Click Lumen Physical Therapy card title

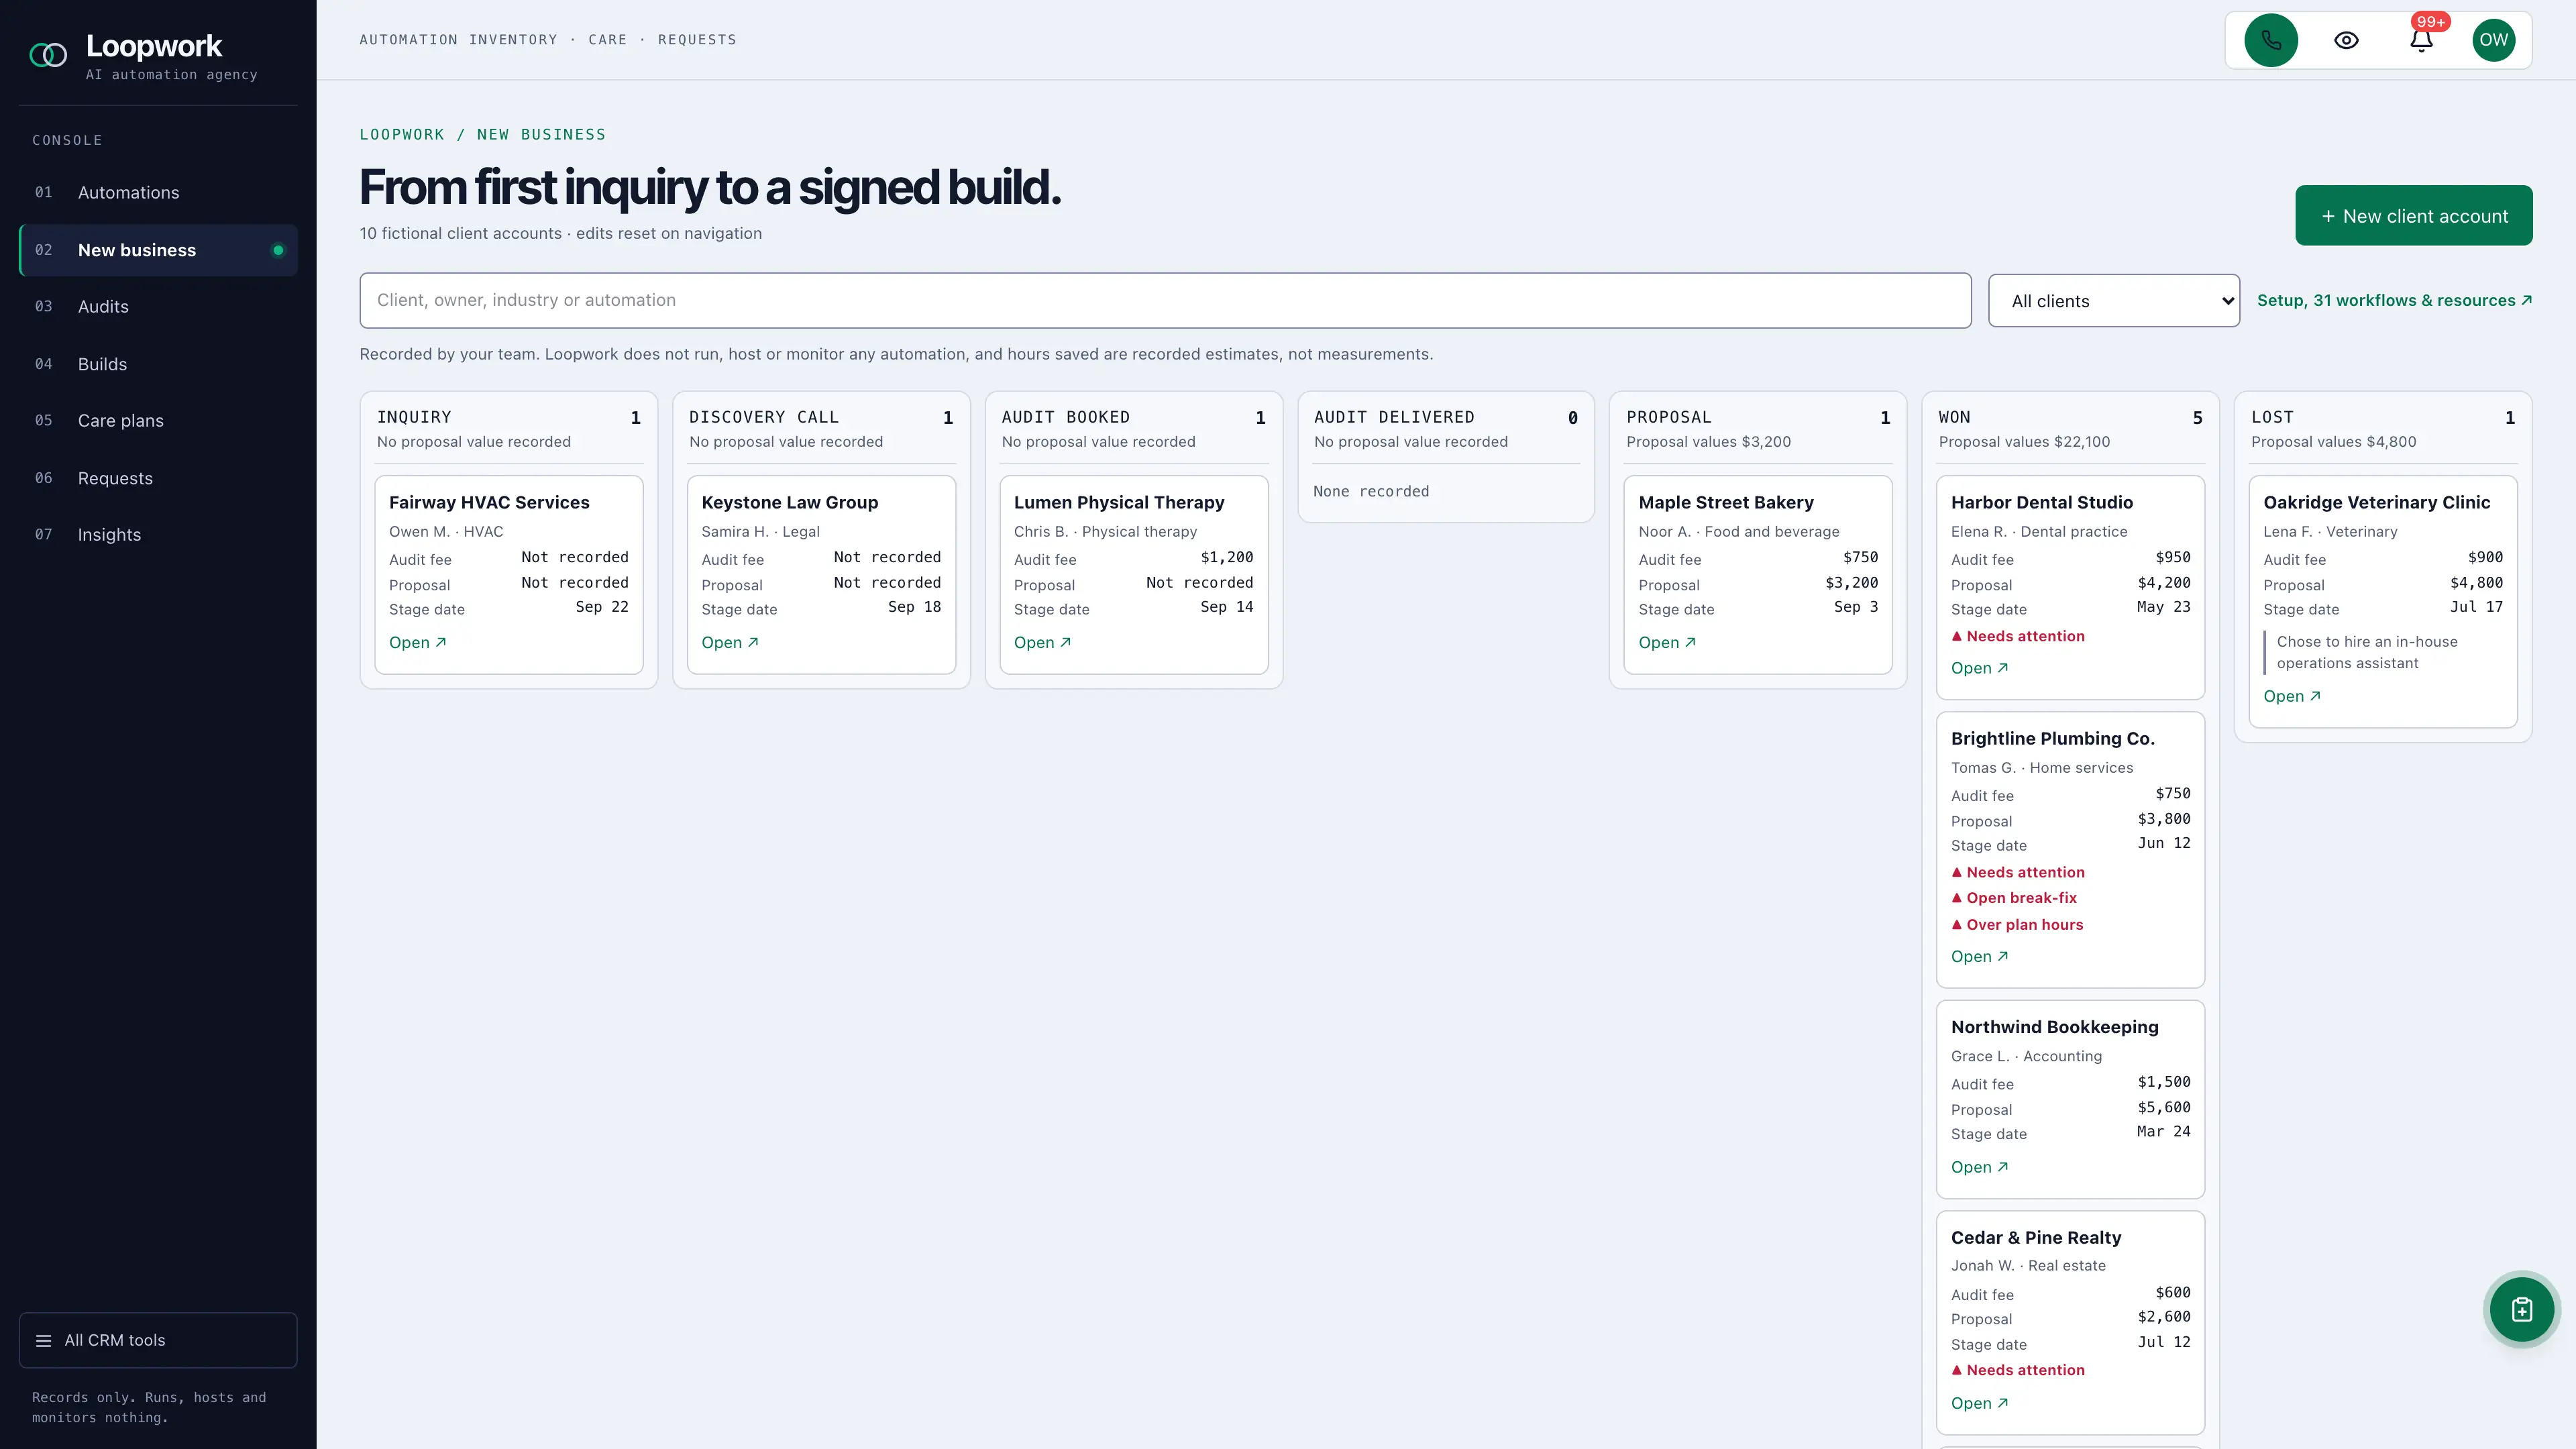pyautogui.click(x=1119, y=503)
